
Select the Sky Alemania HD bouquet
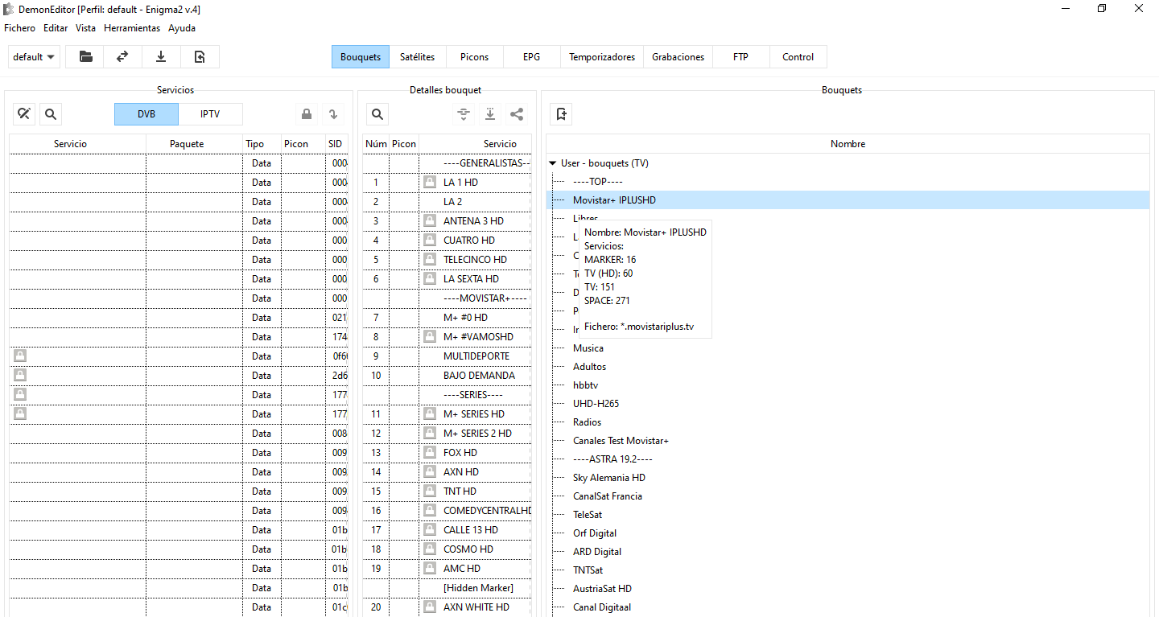(608, 478)
